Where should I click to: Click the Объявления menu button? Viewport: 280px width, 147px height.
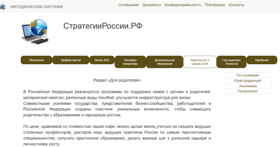click(x=37, y=60)
